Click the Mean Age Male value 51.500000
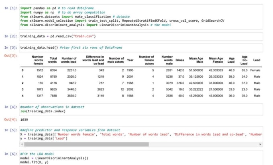This screenshot has height=165, width=273. 196,70
